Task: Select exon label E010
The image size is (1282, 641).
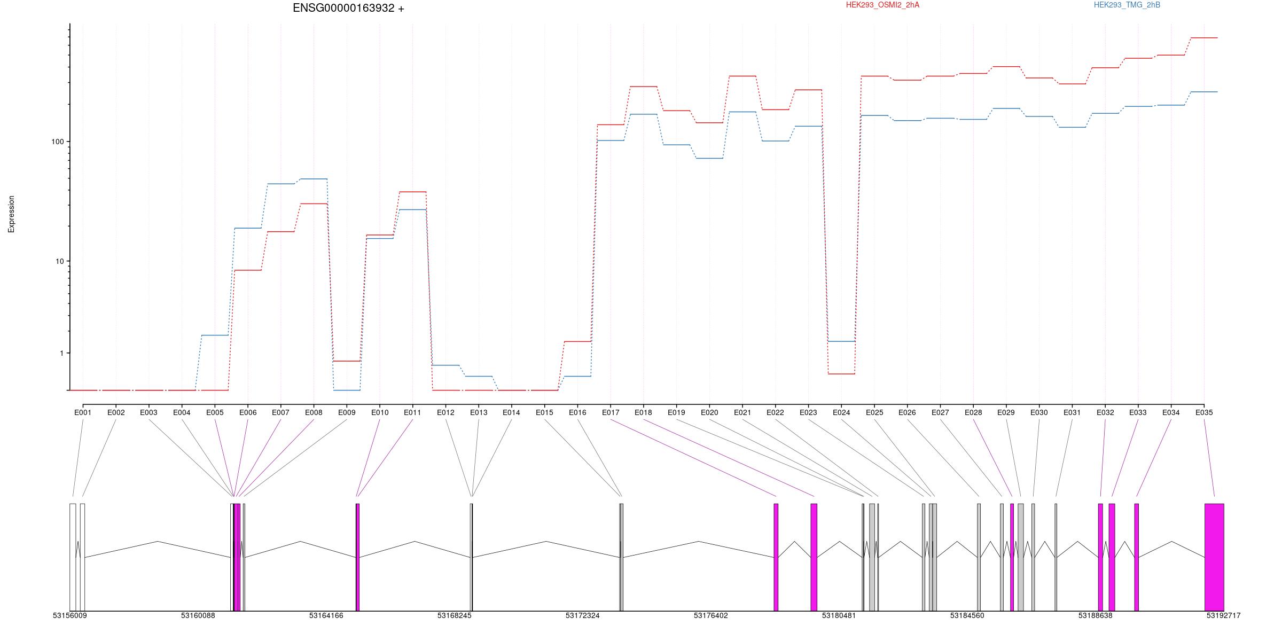Action: 380,412
